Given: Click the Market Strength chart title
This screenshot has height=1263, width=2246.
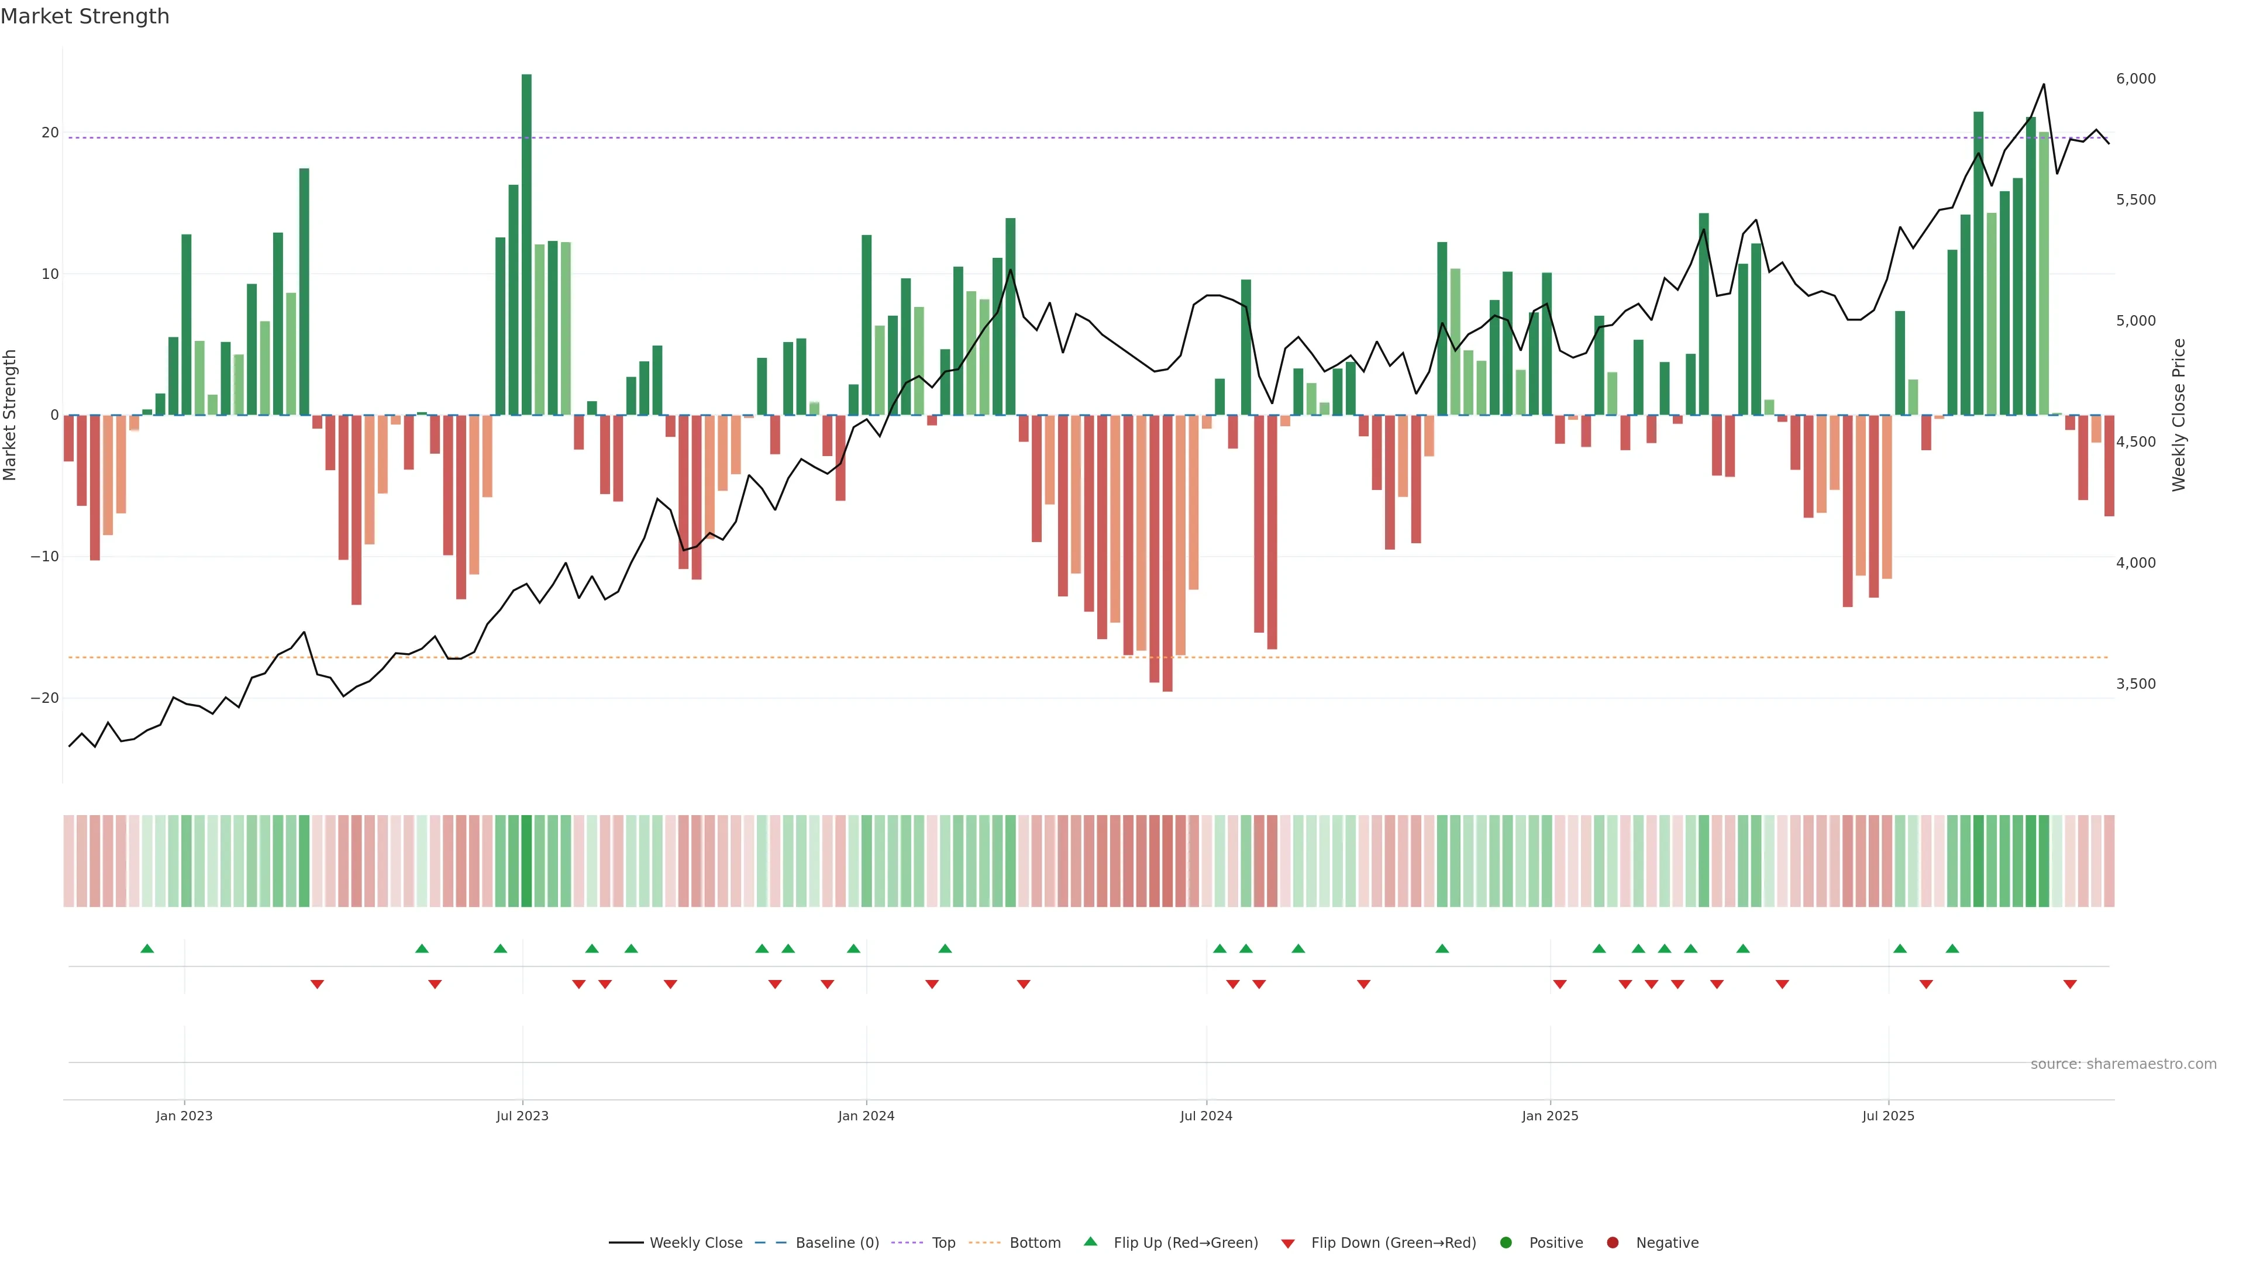Looking at the screenshot, I should point(85,16).
